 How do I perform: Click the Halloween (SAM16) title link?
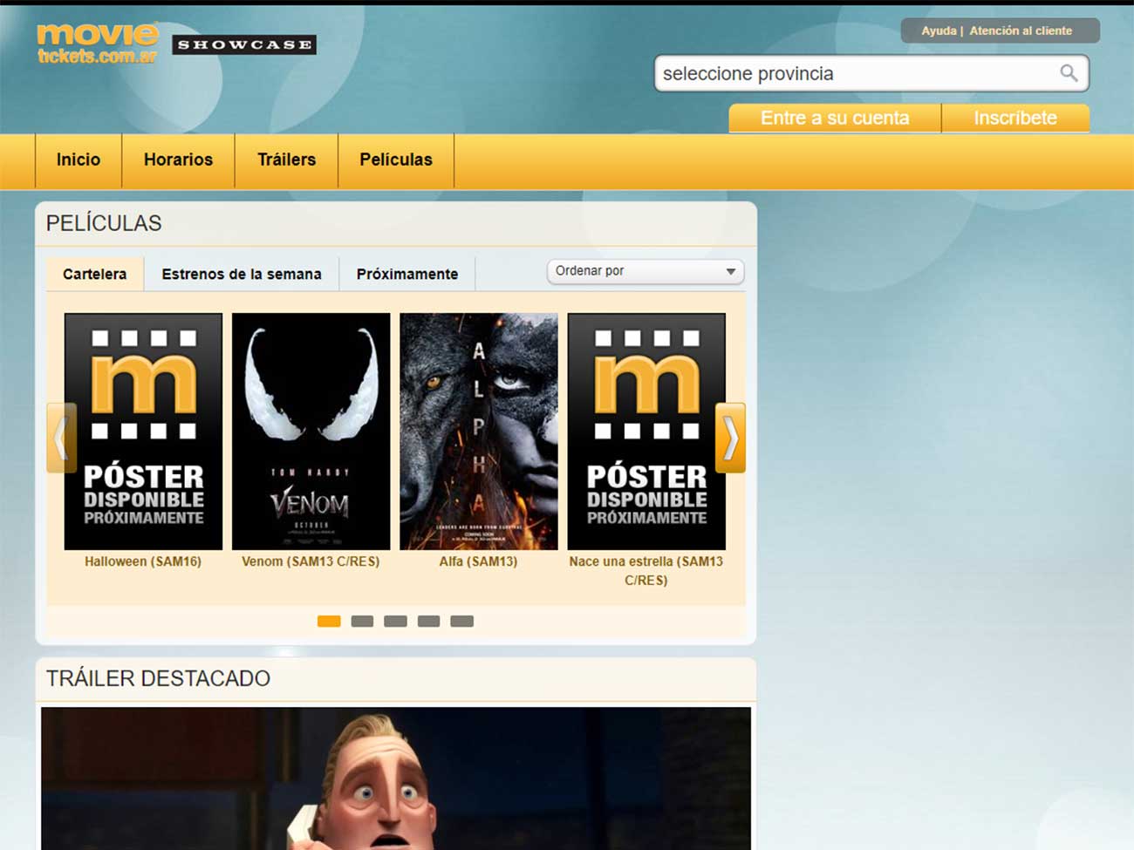(143, 561)
